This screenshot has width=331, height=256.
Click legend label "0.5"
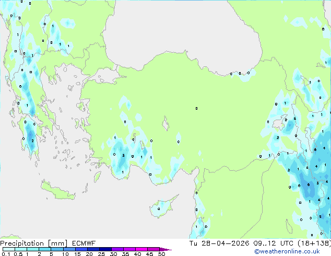18,254
